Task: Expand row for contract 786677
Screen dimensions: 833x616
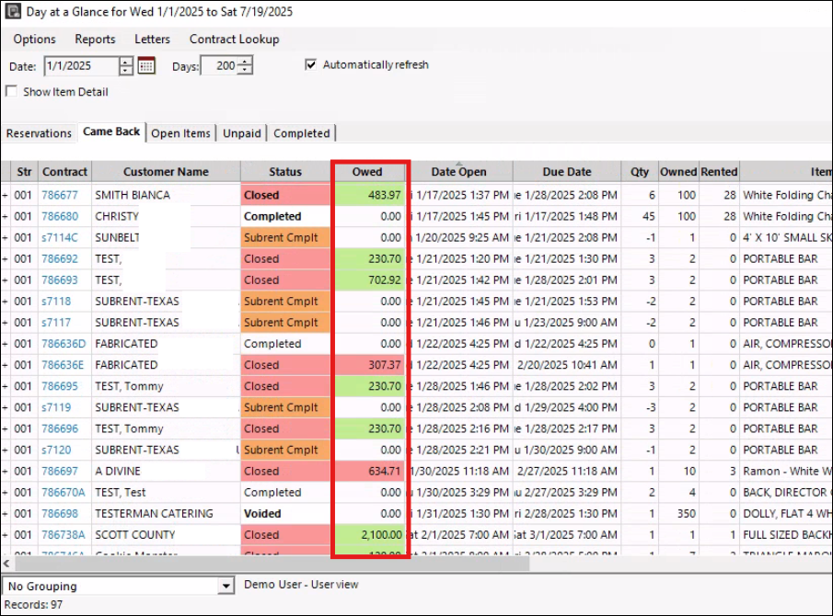Action: 5,195
